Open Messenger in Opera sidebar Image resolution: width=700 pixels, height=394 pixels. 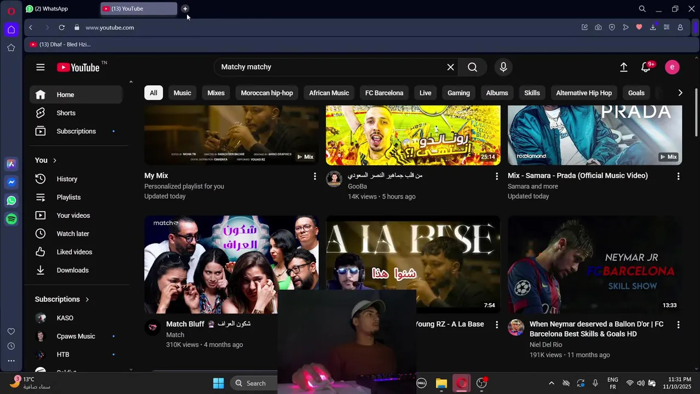pyautogui.click(x=11, y=182)
